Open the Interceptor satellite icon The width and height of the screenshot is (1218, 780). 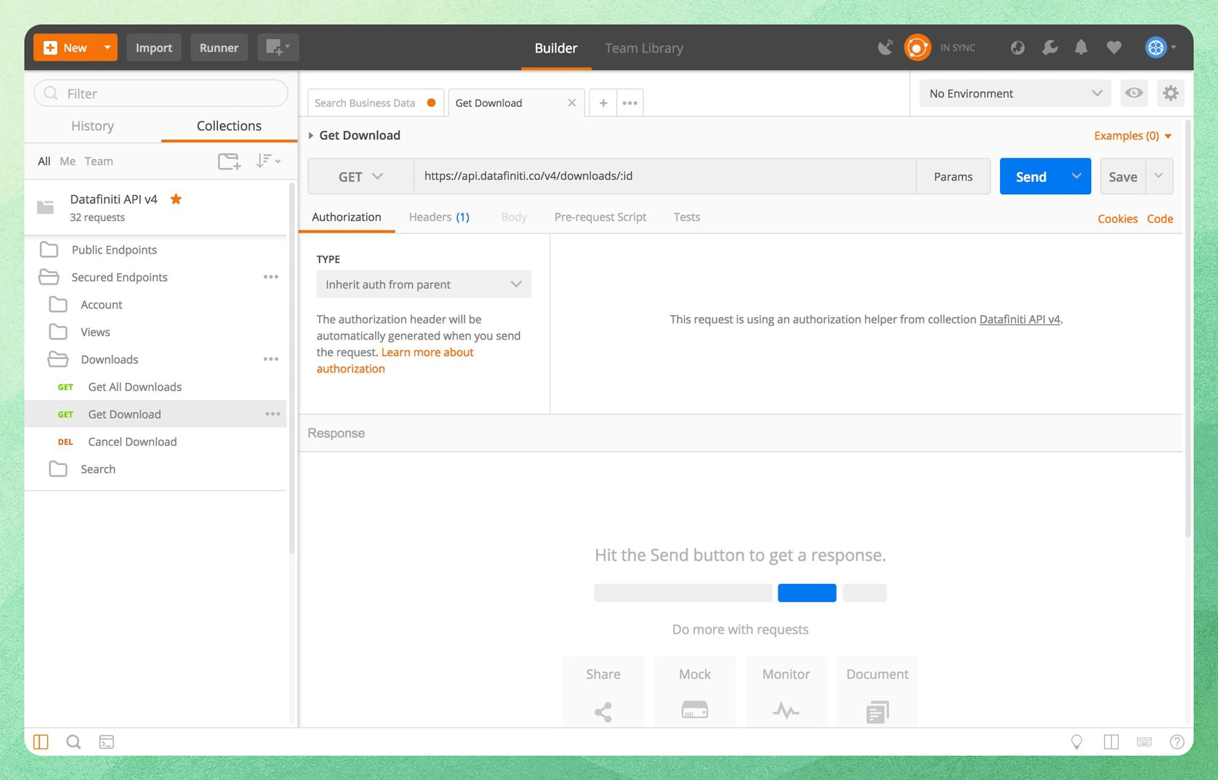[x=885, y=47]
